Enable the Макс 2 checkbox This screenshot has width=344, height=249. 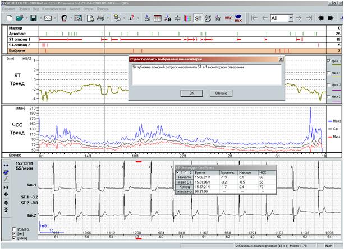(329, 96)
